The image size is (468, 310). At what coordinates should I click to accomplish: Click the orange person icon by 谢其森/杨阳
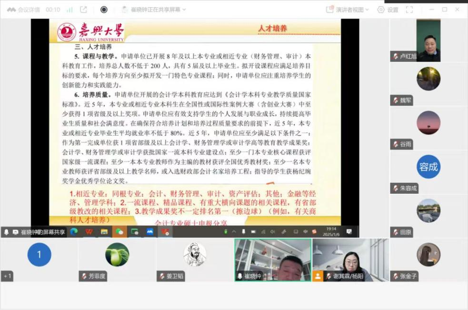[318, 276]
